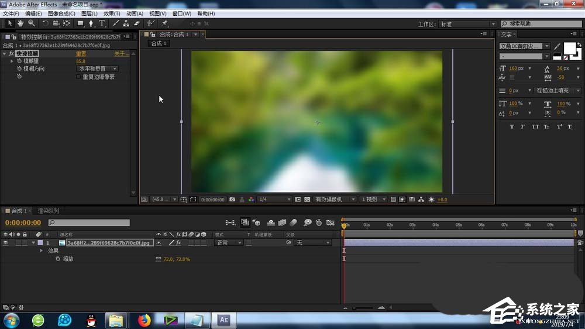585x329 pixels.
Task: Select the Eraser tool
Action: coord(136,23)
